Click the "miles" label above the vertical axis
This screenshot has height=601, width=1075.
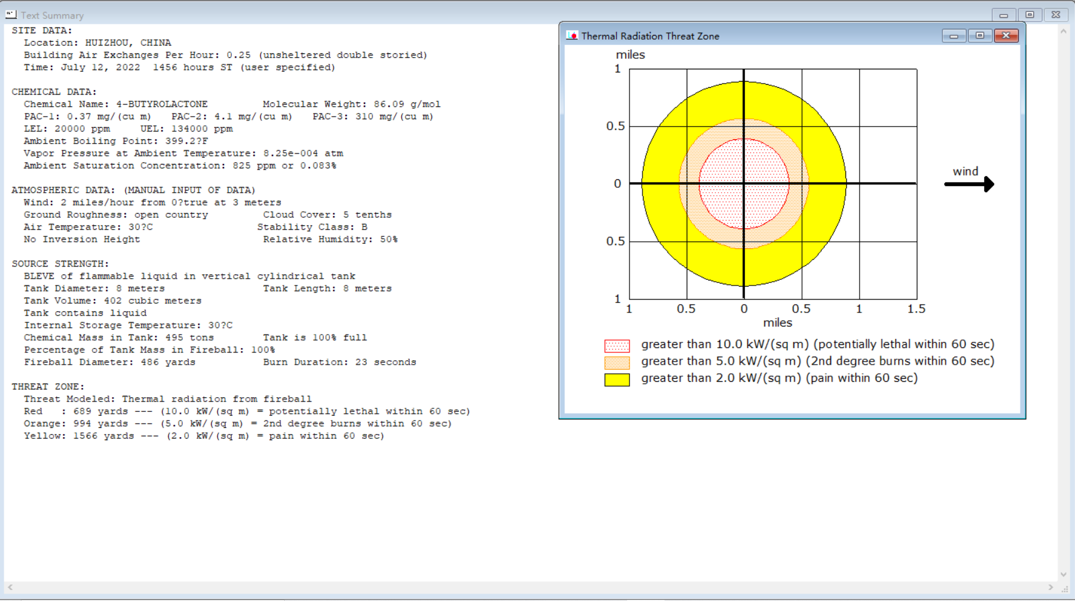pos(630,55)
